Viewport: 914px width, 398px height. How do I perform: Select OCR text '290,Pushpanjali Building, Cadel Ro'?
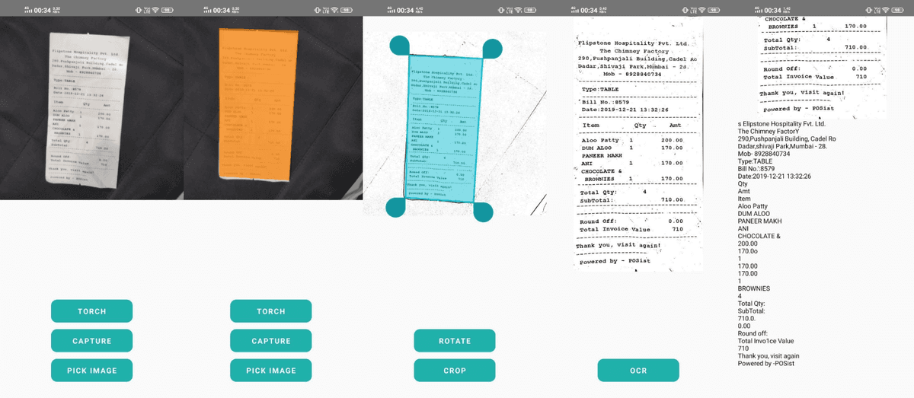click(787, 139)
